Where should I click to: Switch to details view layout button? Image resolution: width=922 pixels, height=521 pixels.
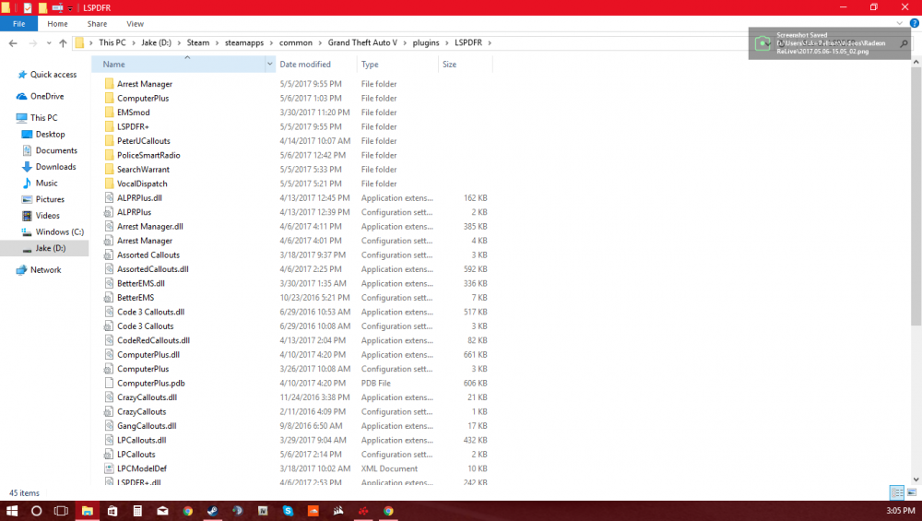click(x=897, y=492)
